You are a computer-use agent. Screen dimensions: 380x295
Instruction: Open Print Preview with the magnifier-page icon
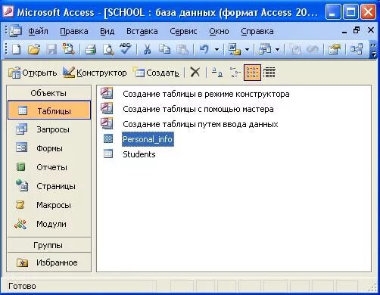[x=108, y=49]
